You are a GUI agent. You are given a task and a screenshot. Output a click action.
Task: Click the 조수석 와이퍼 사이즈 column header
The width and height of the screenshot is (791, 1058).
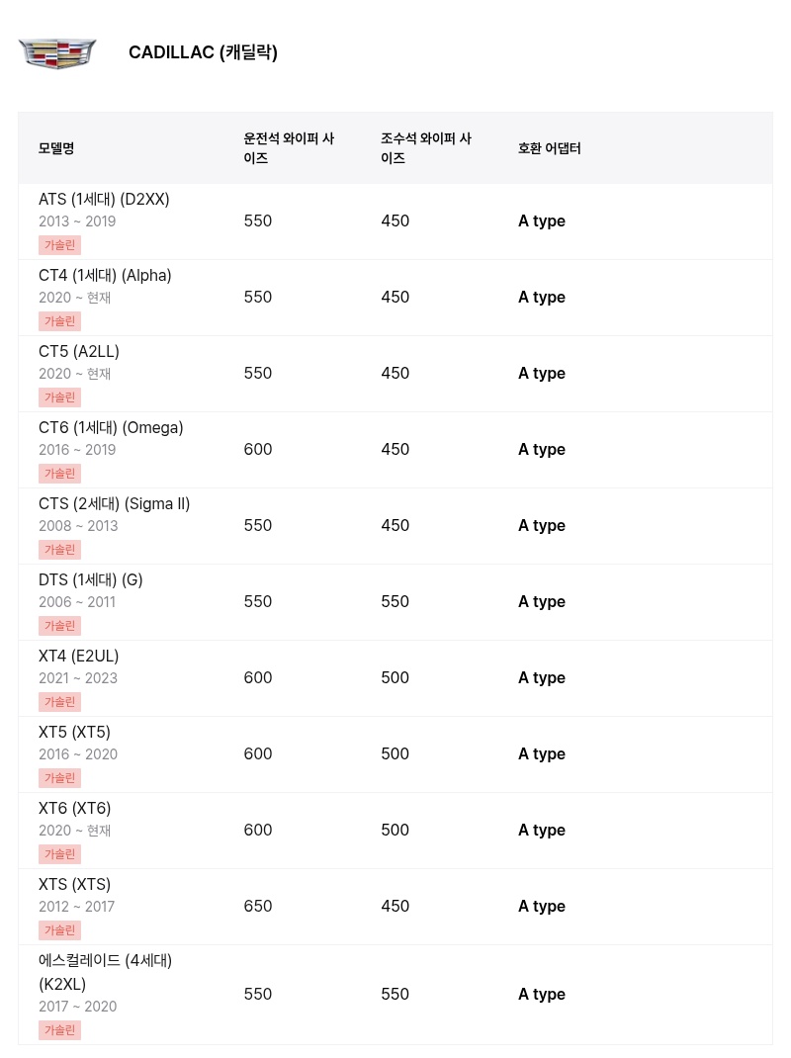click(x=426, y=148)
